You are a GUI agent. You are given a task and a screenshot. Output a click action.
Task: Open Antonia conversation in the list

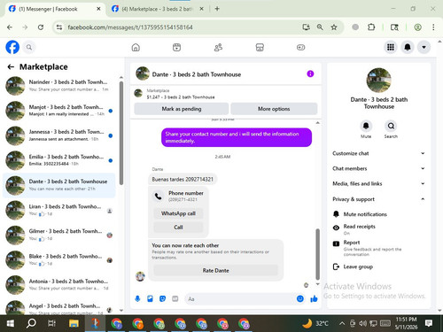(x=59, y=285)
